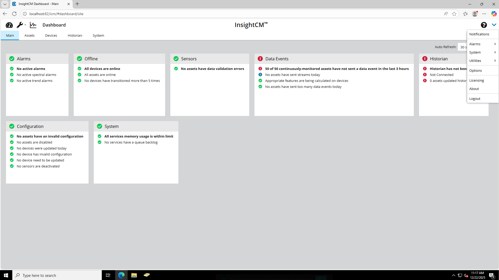Open the wrench icon dropdown arrow

[x=25, y=25]
